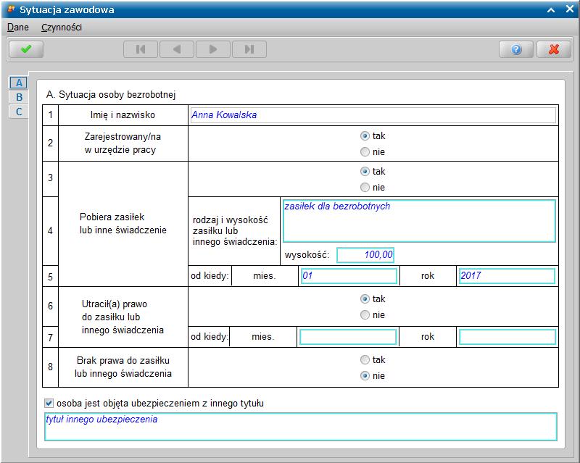Uncheck 'osoba jest objęta ubezpieczeniem z innego tytułu'
This screenshot has width=580, height=463.
point(49,403)
